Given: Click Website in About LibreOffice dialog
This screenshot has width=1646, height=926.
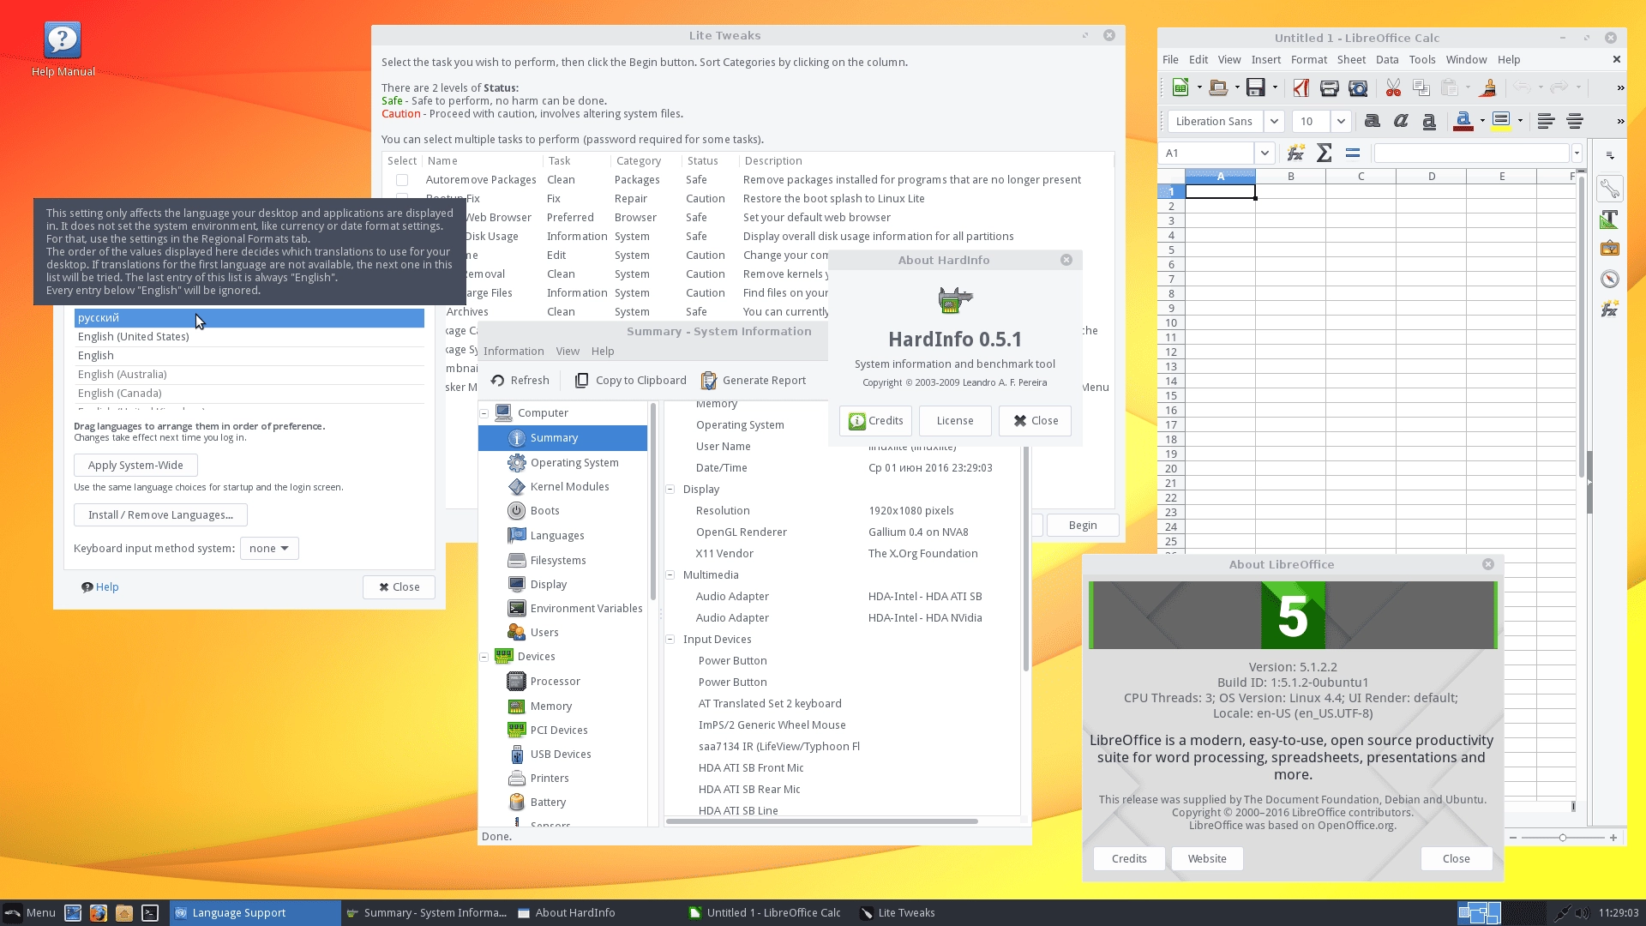Looking at the screenshot, I should [1207, 858].
